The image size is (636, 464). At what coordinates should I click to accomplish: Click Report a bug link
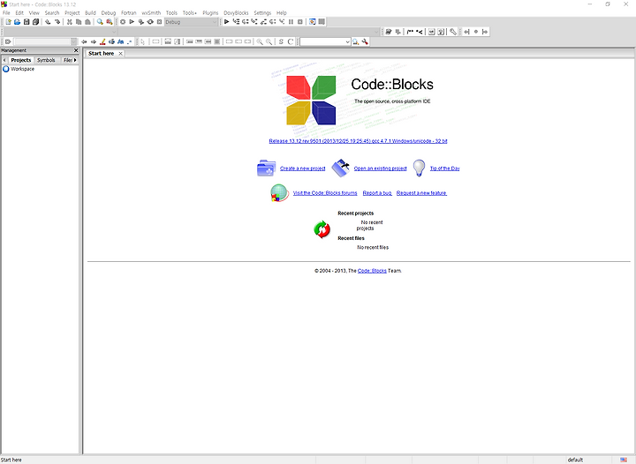(377, 193)
